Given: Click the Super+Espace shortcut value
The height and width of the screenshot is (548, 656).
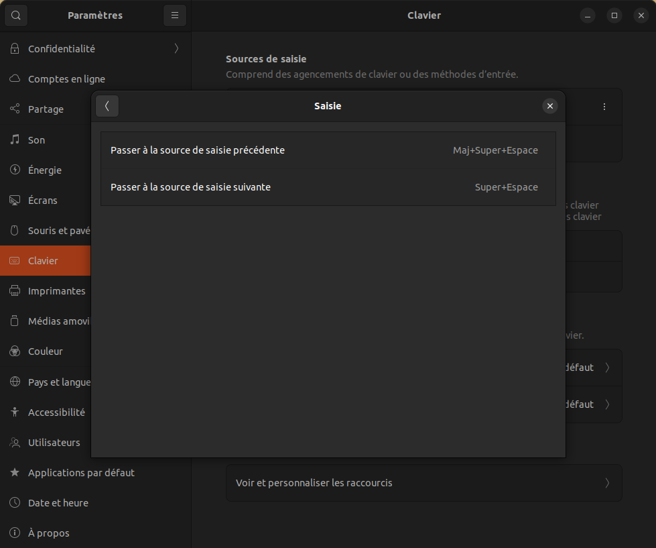Looking at the screenshot, I should [x=506, y=187].
